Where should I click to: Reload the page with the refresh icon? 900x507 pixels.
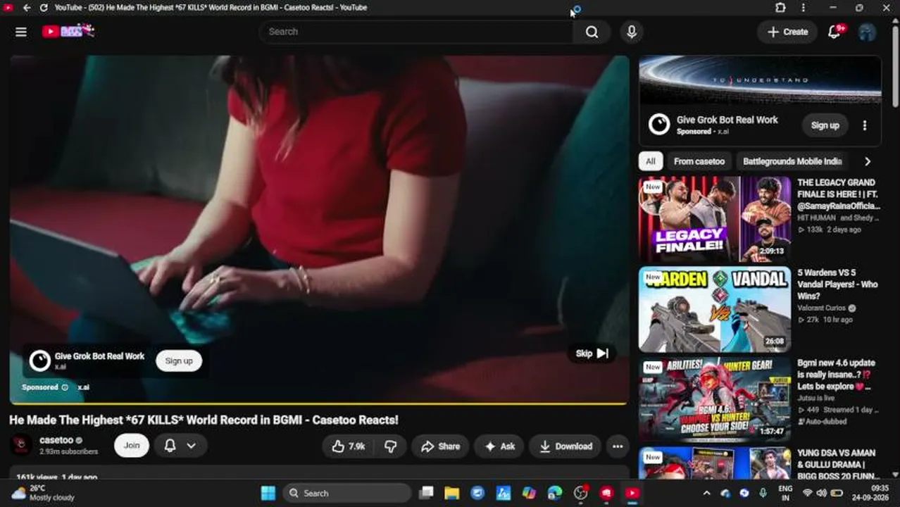tap(44, 8)
